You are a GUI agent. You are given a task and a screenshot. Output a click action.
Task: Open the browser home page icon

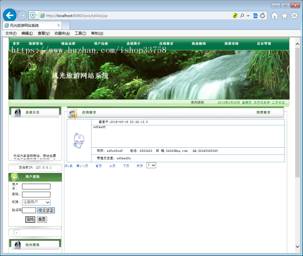(x=275, y=15)
